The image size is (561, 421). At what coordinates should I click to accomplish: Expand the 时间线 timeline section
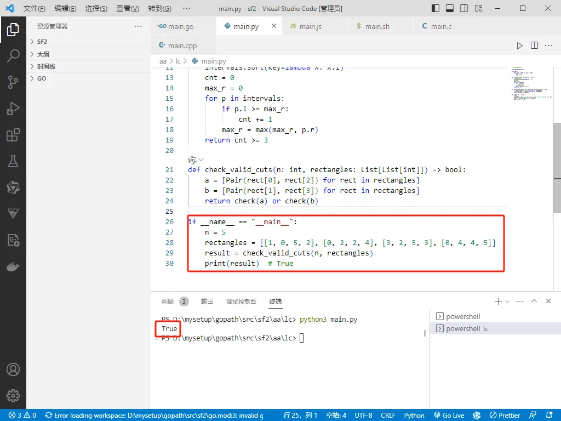88,66
